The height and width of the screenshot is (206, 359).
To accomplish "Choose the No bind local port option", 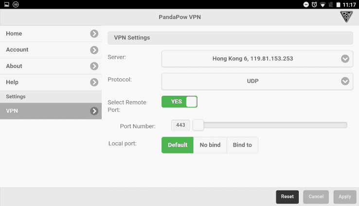I will (210, 145).
